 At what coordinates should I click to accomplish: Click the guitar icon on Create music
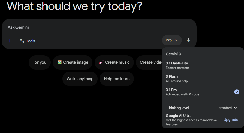(101, 62)
